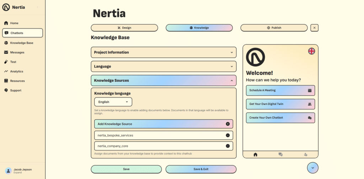This screenshot has height=179, width=364.
Task: Open Messages in the sidebar
Action: click(22, 52)
